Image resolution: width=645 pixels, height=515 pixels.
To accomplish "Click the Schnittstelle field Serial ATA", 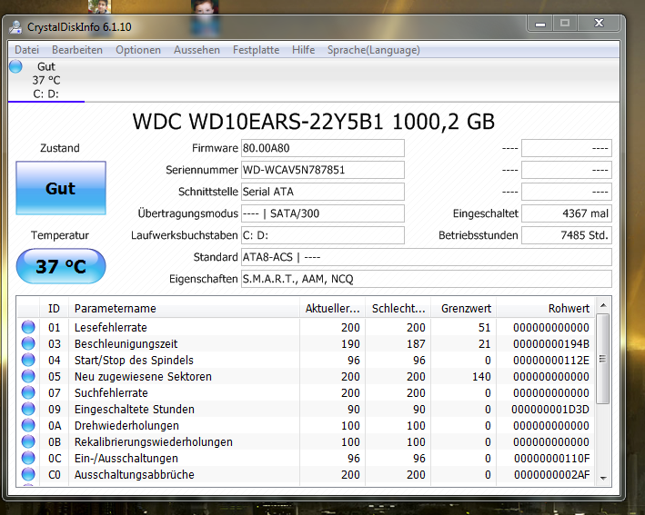I will 322,192.
